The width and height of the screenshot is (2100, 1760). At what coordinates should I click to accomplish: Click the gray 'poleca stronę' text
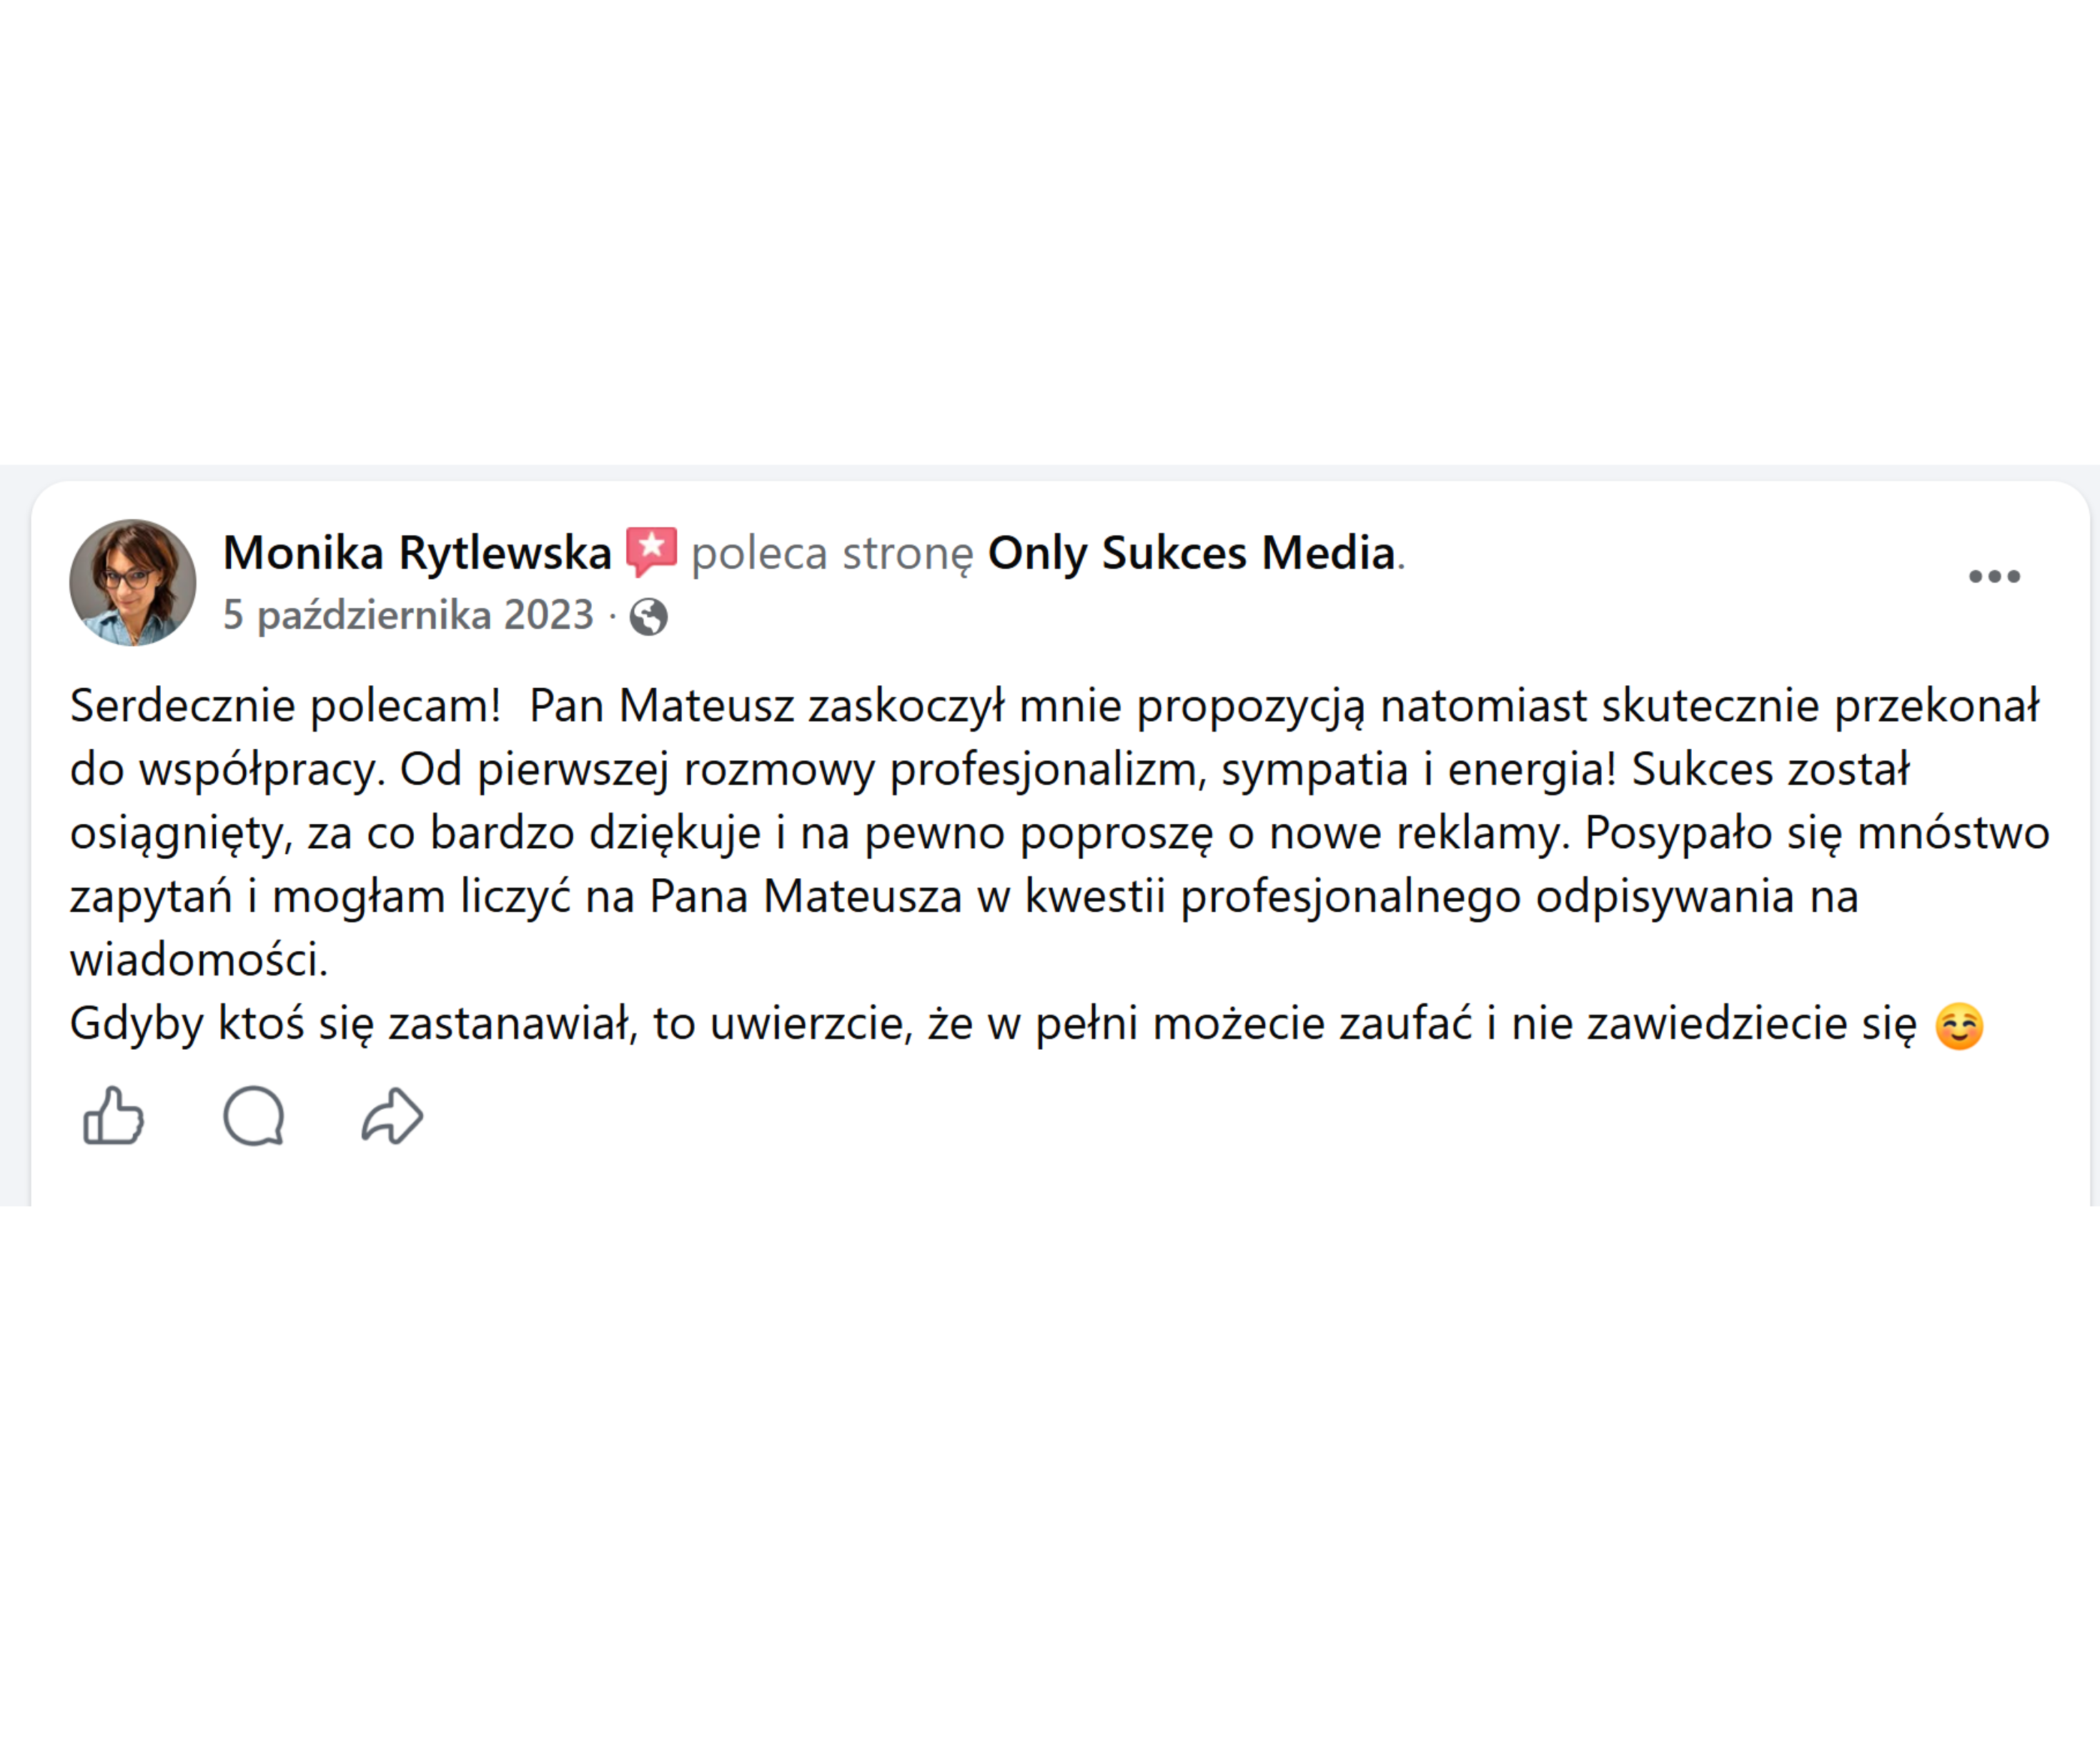832,554
